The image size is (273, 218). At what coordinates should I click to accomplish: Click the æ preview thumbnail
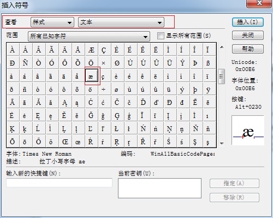click(x=248, y=130)
